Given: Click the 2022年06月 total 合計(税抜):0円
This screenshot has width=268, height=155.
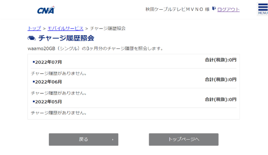Looking at the screenshot, I should coord(221,79).
